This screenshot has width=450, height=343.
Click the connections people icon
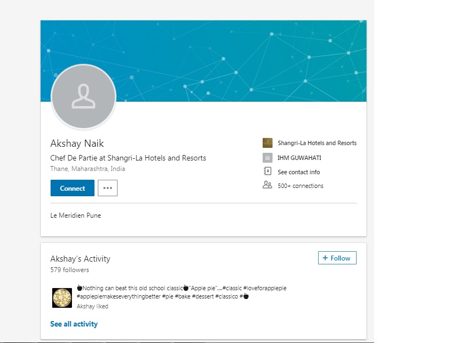(267, 185)
